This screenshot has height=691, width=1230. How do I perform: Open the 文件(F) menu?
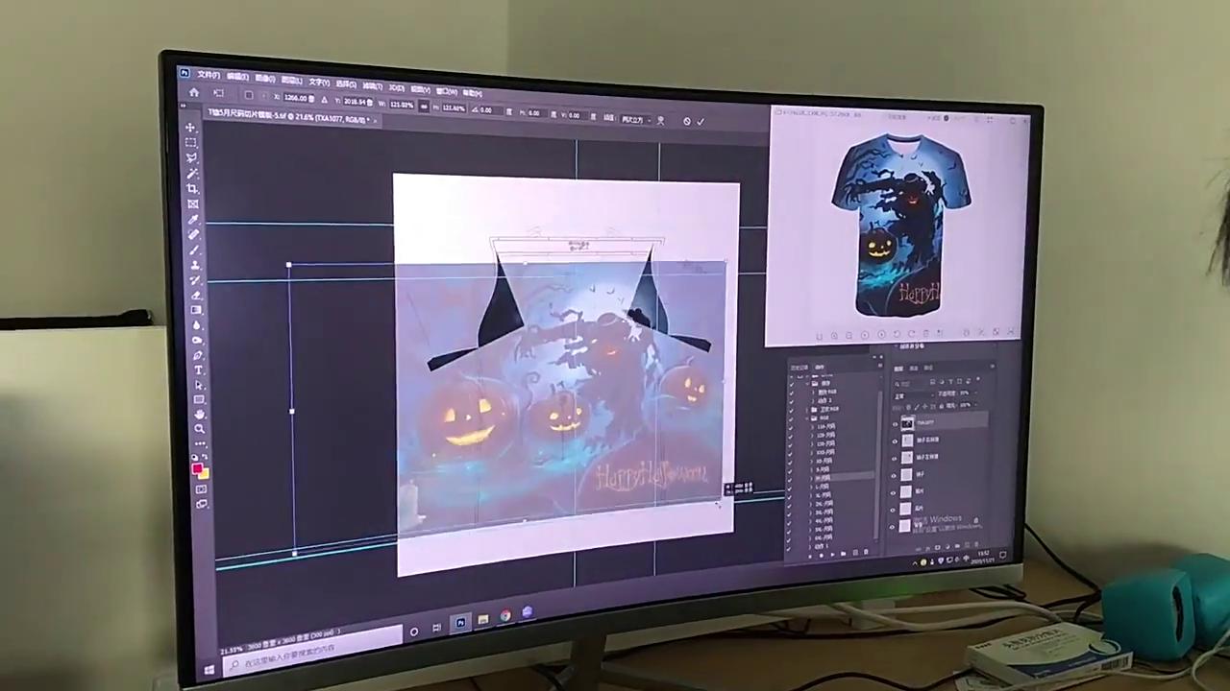[208, 75]
